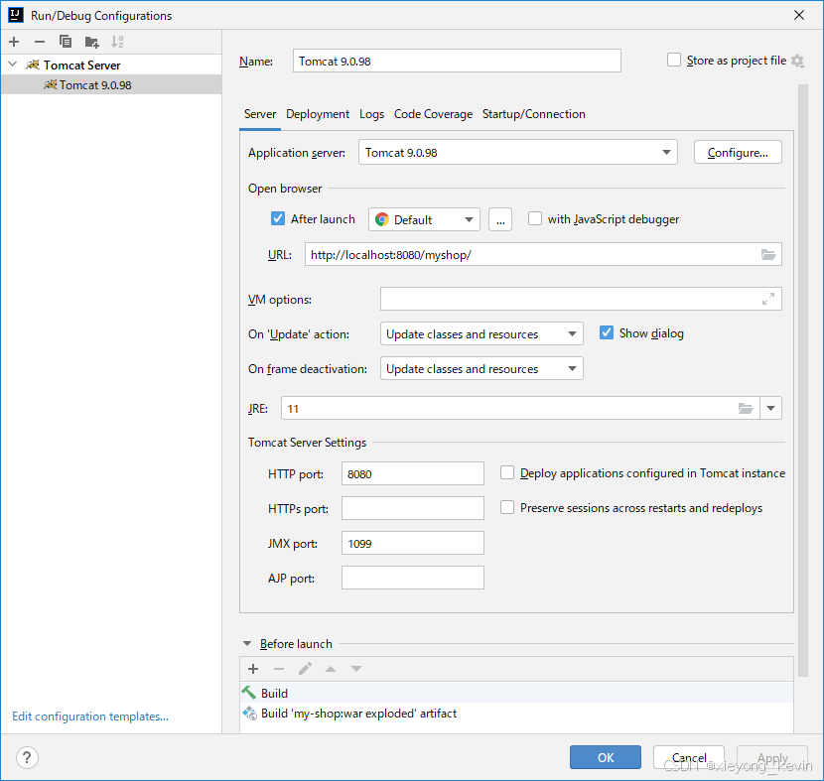
Task: Click the Apply button
Action: pyautogui.click(x=772, y=757)
